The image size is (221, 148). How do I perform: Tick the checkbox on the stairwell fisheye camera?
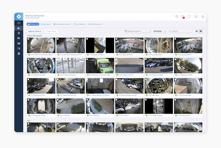coord(28,39)
